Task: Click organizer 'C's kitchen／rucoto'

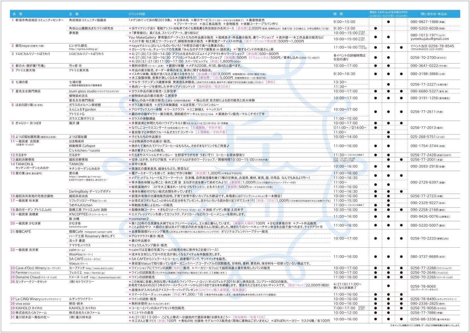Action: click(85, 150)
